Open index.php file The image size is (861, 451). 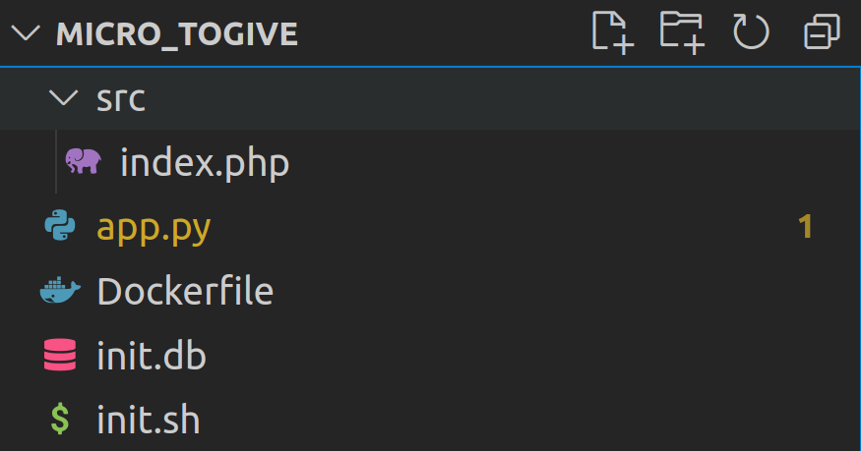[x=204, y=162]
